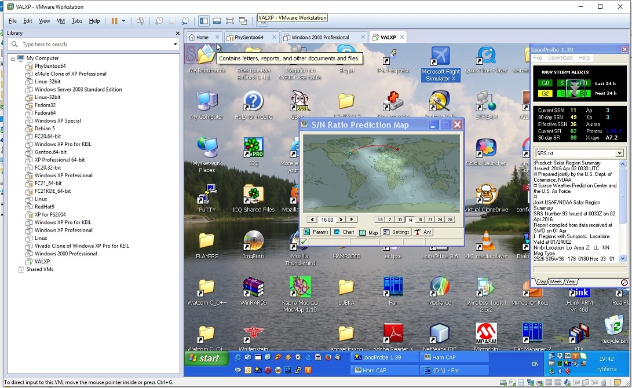Click the Virtual CloneDrive desktop icon
Viewport: 632px width, 388px height.
coord(487,198)
